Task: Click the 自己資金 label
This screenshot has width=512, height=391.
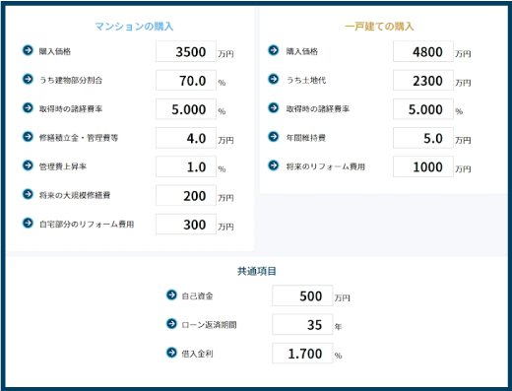Action: tap(197, 296)
